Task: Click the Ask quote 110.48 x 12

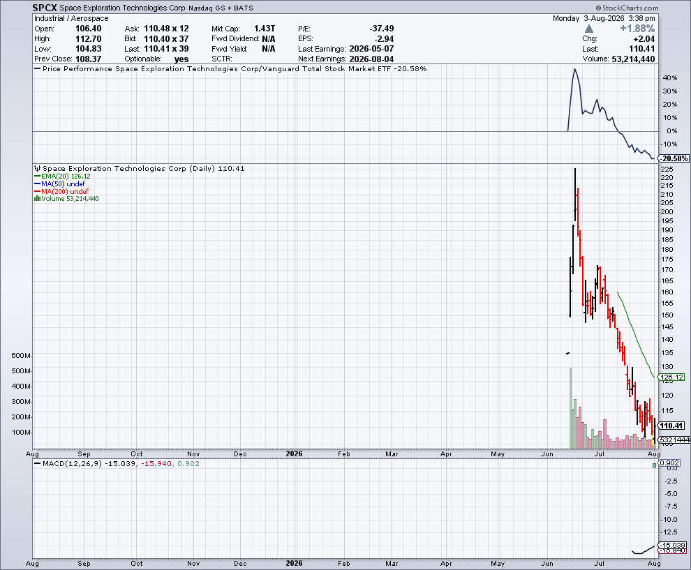Action: coord(166,29)
